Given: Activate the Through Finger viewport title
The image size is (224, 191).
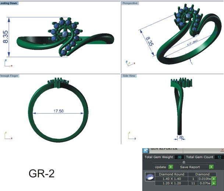Looking at the screenshot, I should click(x=9, y=76).
